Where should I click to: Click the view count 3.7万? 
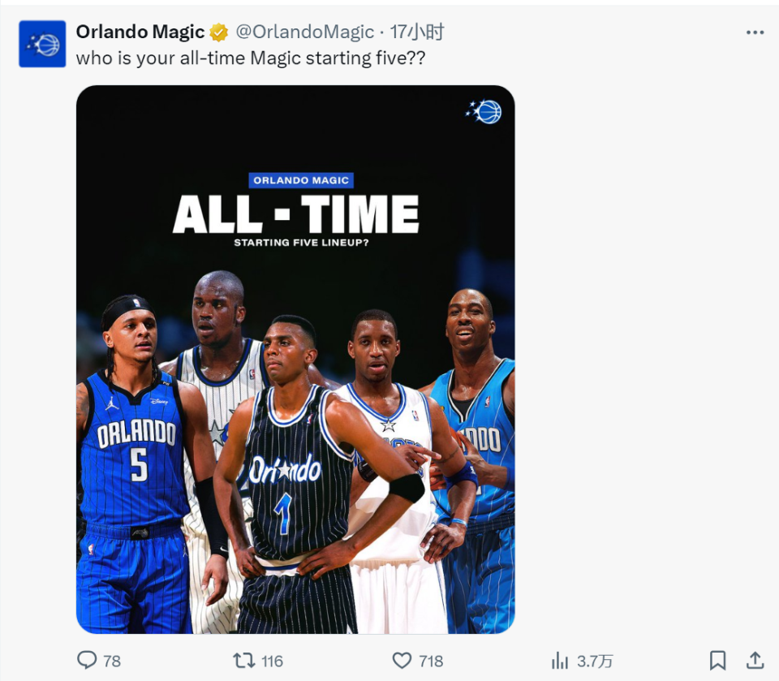point(595,661)
